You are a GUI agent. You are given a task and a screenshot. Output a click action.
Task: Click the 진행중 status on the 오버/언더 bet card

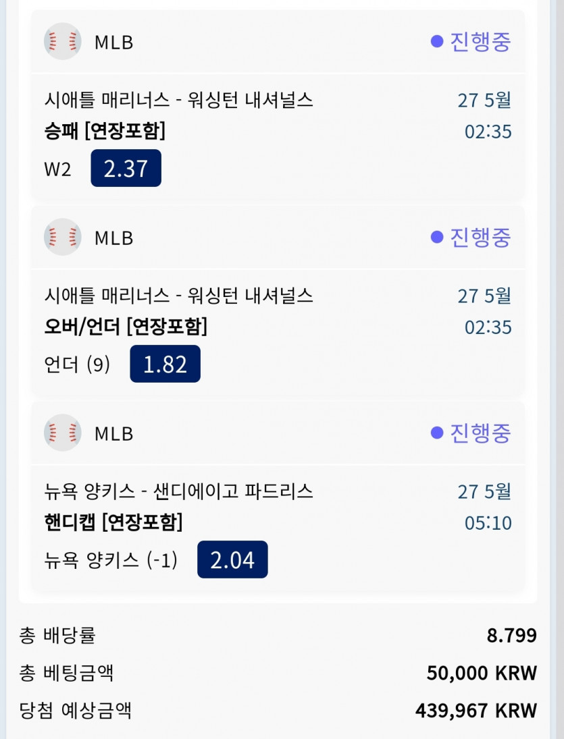(471, 238)
